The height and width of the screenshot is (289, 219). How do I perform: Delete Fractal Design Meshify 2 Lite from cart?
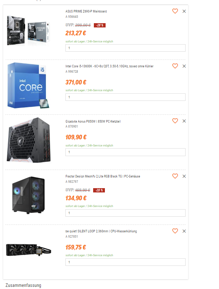coord(184,176)
